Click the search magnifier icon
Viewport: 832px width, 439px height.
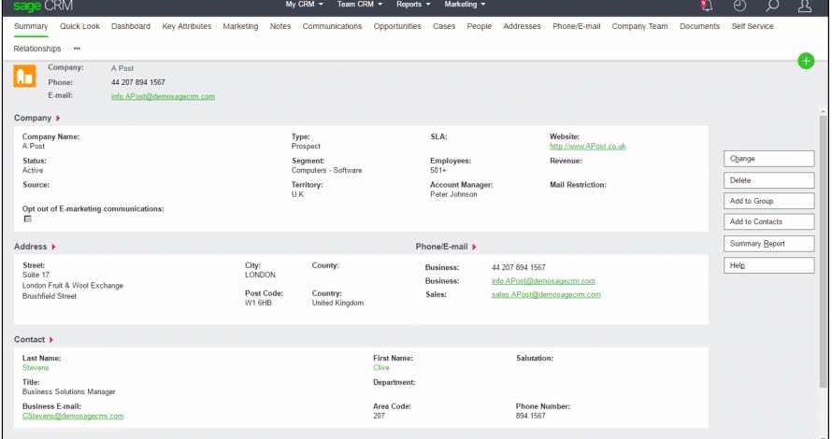click(x=772, y=6)
